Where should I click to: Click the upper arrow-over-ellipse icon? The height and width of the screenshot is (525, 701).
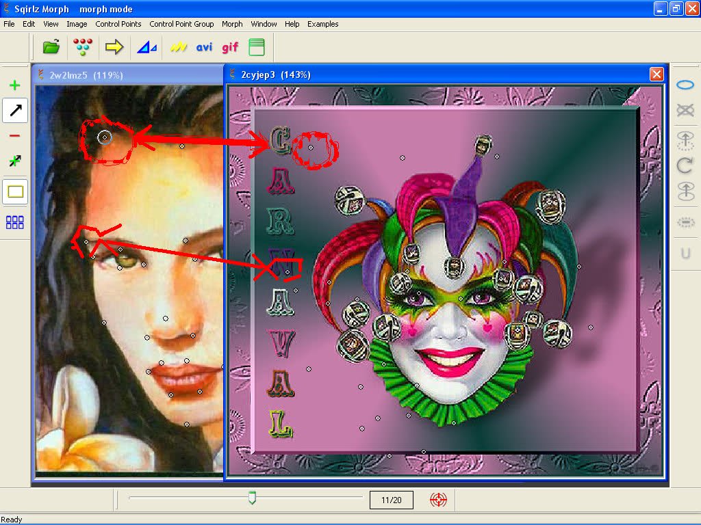point(685,140)
